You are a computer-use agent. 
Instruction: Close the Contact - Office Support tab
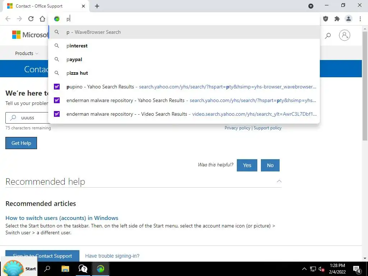(x=83, y=6)
